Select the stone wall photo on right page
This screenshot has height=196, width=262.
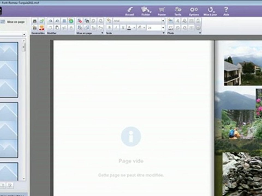tap(242, 174)
